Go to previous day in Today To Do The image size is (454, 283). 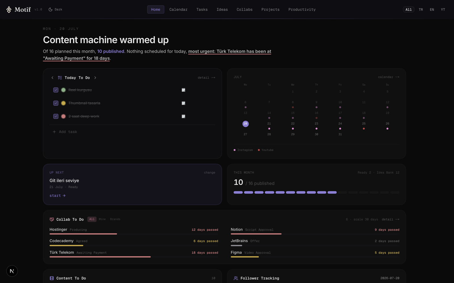click(x=52, y=78)
